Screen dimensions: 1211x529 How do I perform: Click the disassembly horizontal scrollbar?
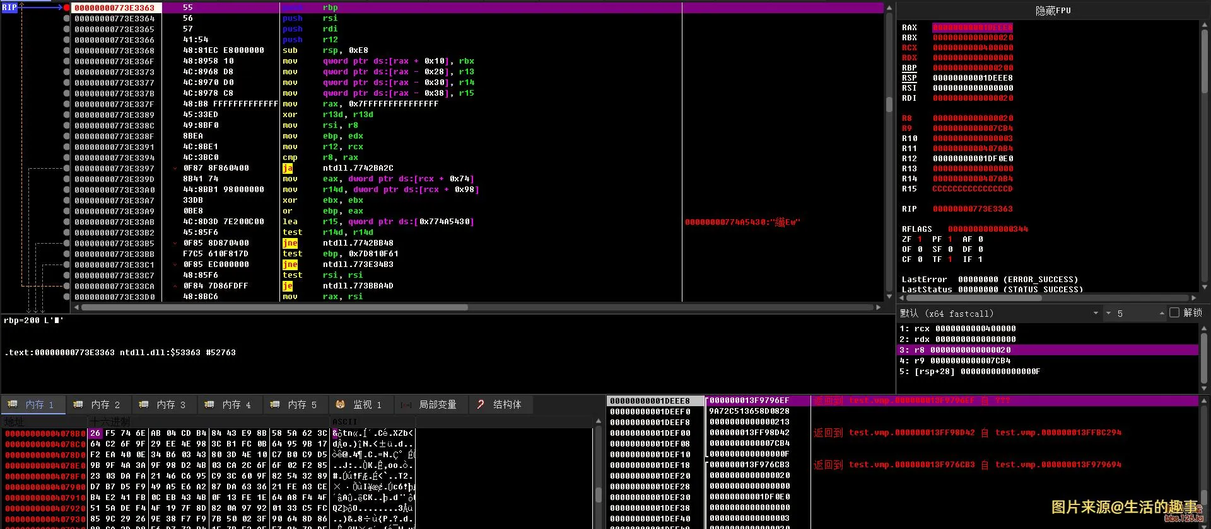pyautogui.click(x=274, y=307)
